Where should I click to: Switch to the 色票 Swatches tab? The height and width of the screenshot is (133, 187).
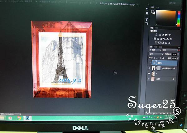[x=158, y=7]
